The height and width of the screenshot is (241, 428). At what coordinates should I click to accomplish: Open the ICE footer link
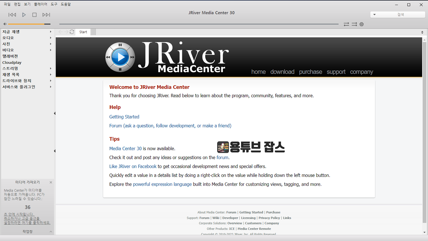232,229
